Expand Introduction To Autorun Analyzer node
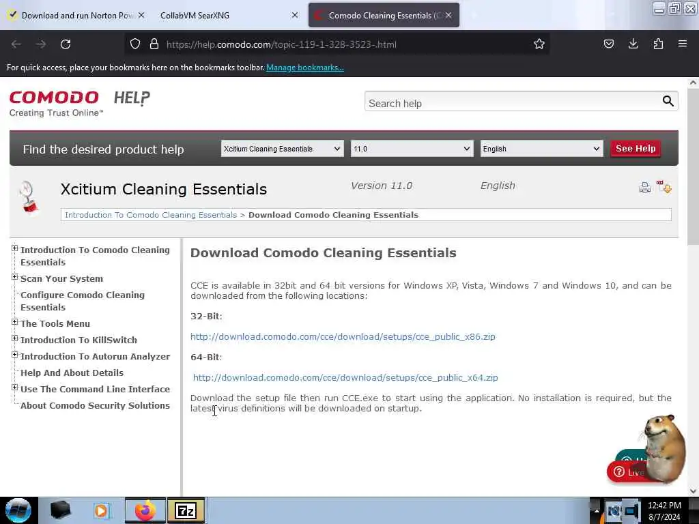The height and width of the screenshot is (524, 699). (15, 355)
